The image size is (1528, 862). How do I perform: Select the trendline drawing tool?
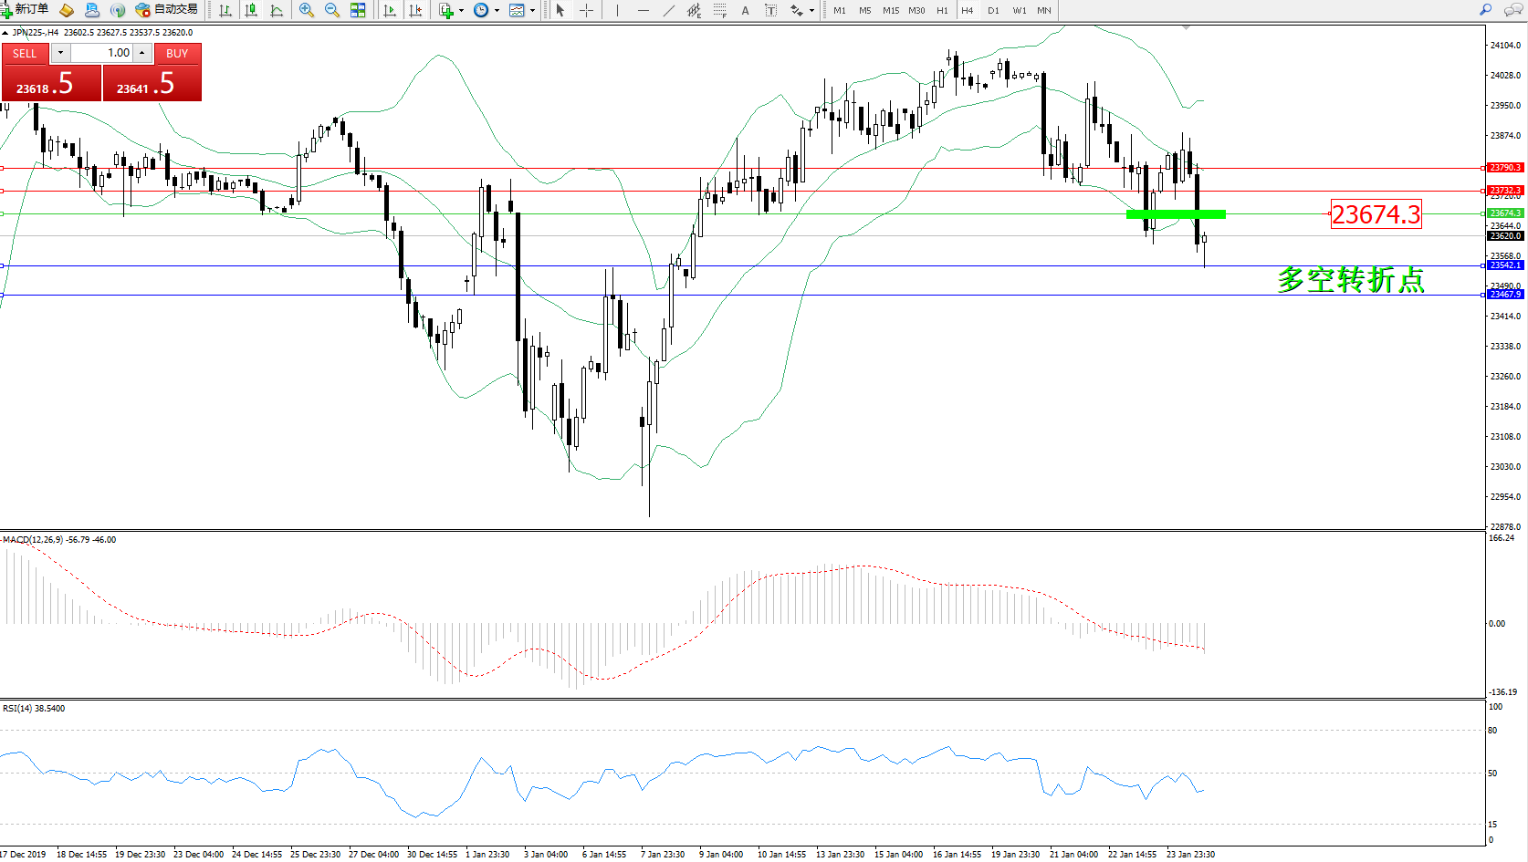(669, 10)
